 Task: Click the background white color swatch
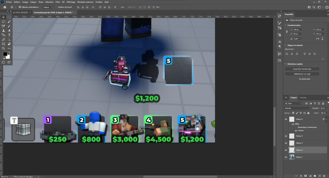pos(8,57)
